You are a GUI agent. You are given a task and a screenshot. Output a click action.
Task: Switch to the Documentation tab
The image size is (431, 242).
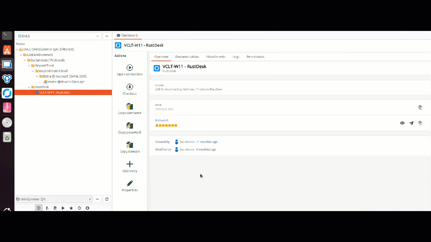[187, 57]
